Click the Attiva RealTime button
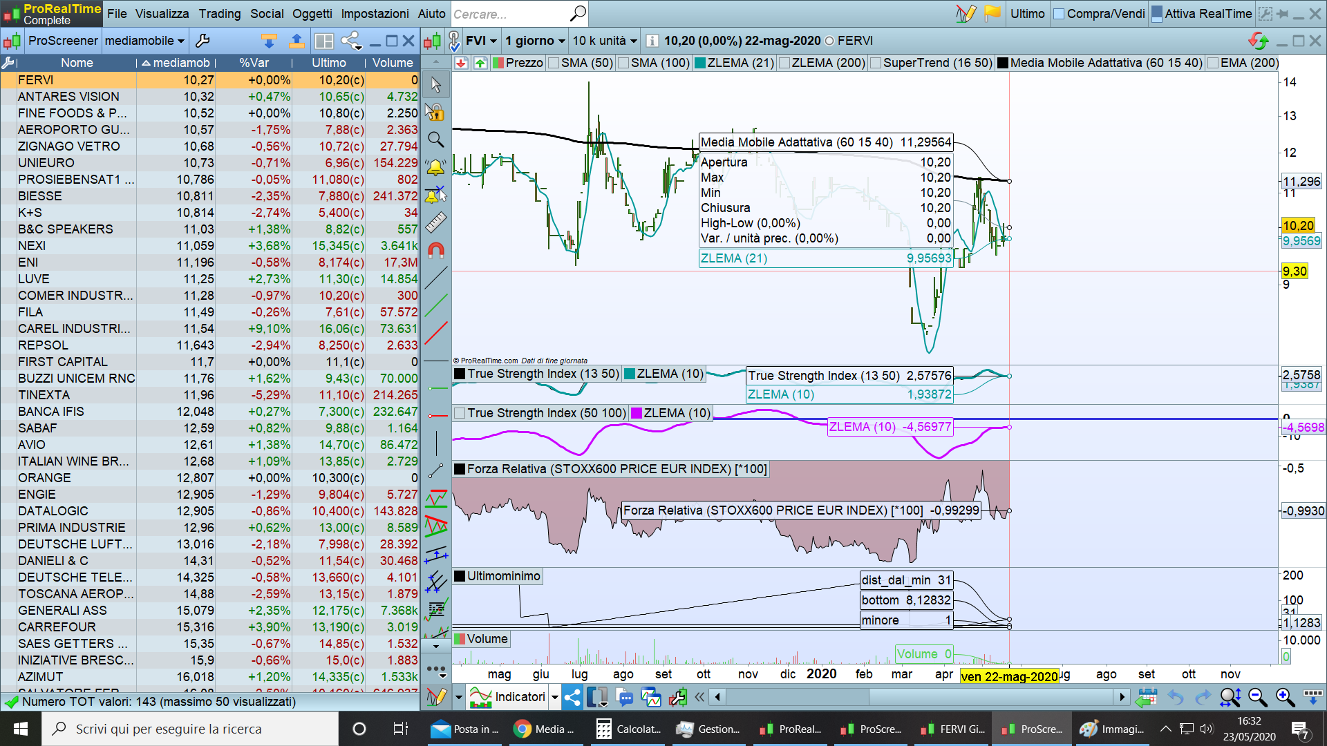The image size is (1327, 746). (x=1201, y=14)
